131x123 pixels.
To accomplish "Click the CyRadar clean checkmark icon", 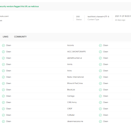I will click(x=100, y=115).
